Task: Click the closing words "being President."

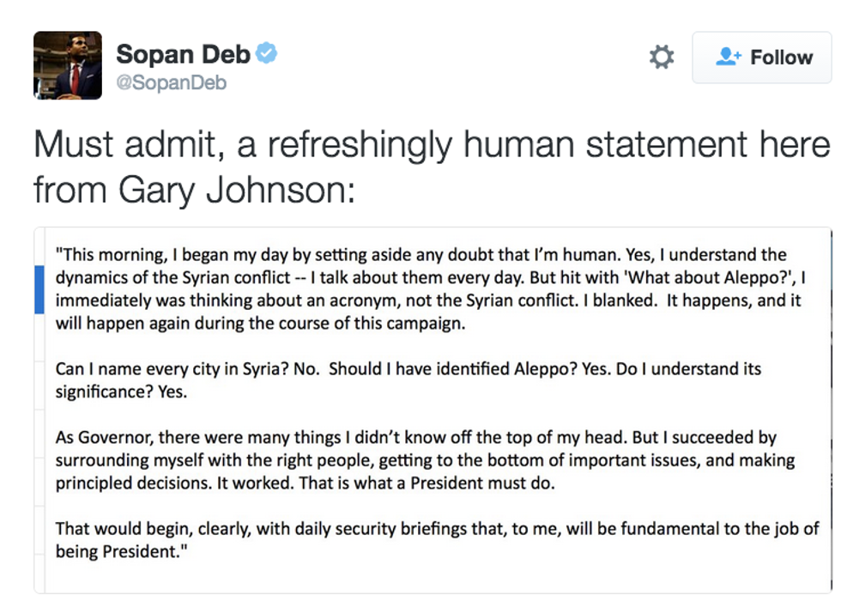Action: (x=122, y=551)
